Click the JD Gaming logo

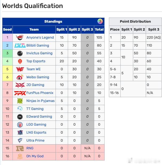[x=20, y=85]
